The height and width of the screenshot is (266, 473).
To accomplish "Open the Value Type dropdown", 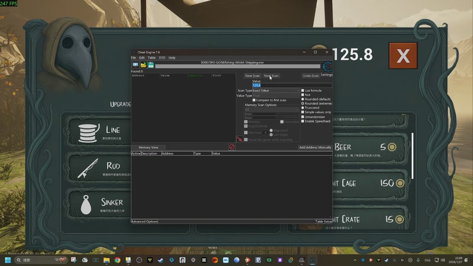I will pos(276,96).
